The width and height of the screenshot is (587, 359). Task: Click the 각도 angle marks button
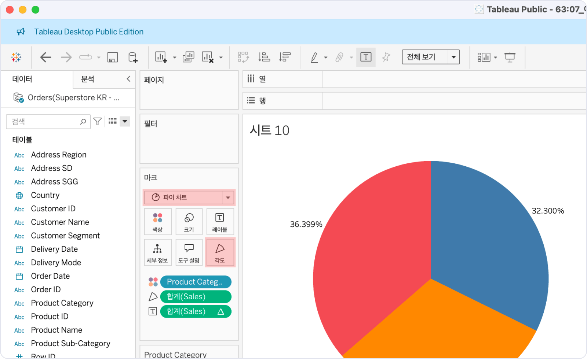[220, 252]
